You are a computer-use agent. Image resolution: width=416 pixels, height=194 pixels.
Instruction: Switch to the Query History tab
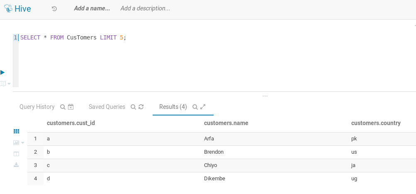click(x=37, y=107)
